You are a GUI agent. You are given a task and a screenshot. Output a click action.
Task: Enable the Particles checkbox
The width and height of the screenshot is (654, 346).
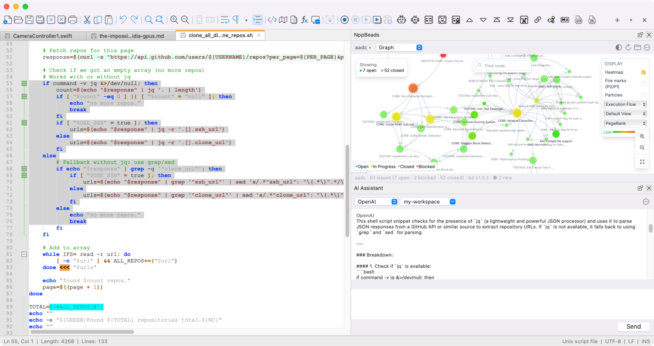coord(644,95)
